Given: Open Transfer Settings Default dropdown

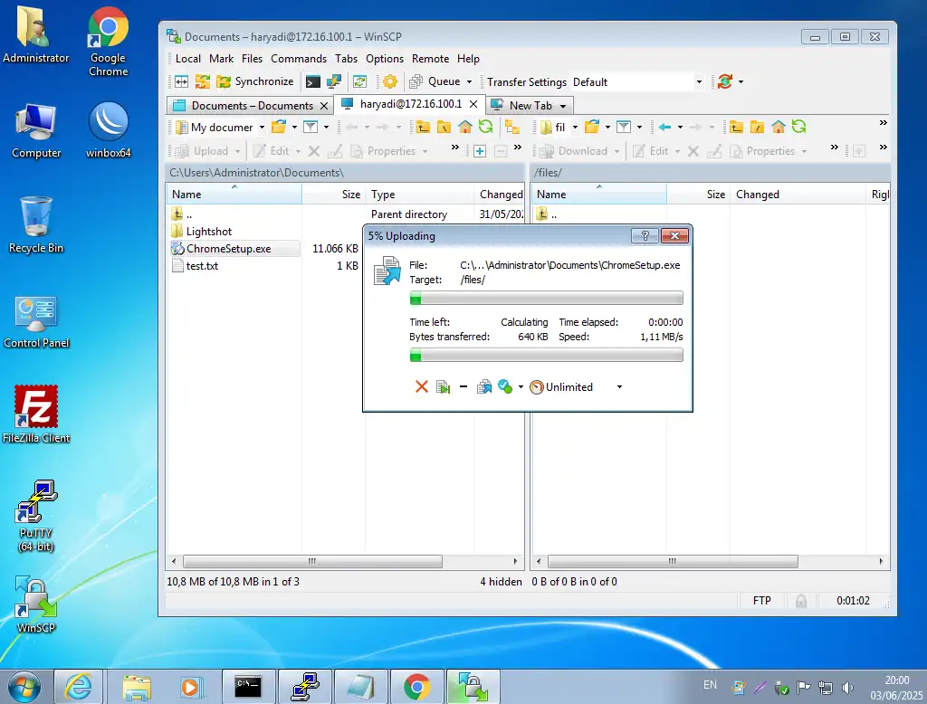Looking at the screenshot, I should pos(698,82).
